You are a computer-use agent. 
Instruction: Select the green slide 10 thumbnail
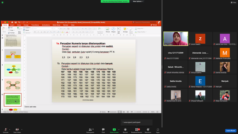point(13,100)
